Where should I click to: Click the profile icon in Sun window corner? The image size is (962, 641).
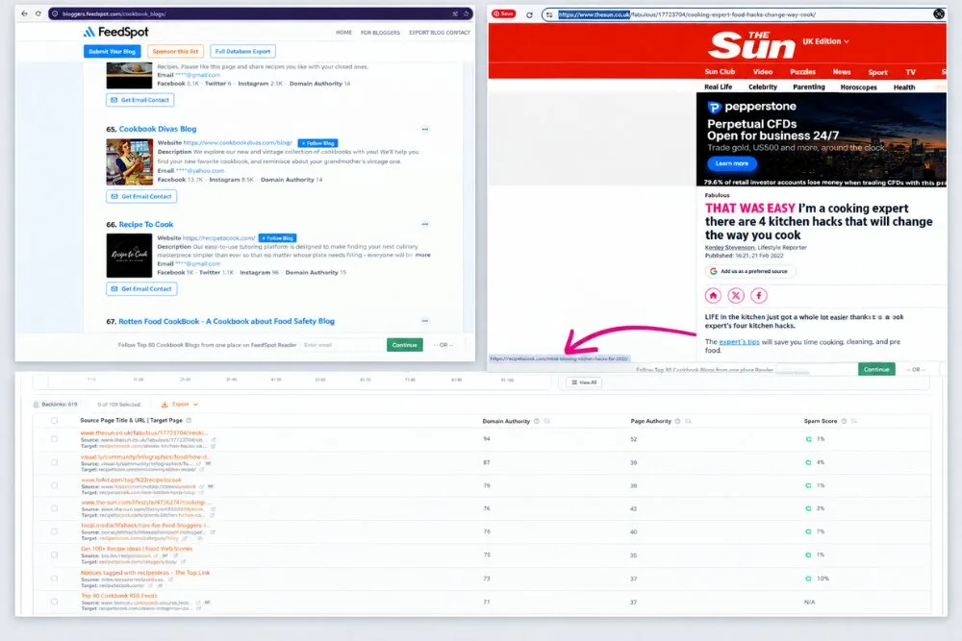[x=939, y=14]
